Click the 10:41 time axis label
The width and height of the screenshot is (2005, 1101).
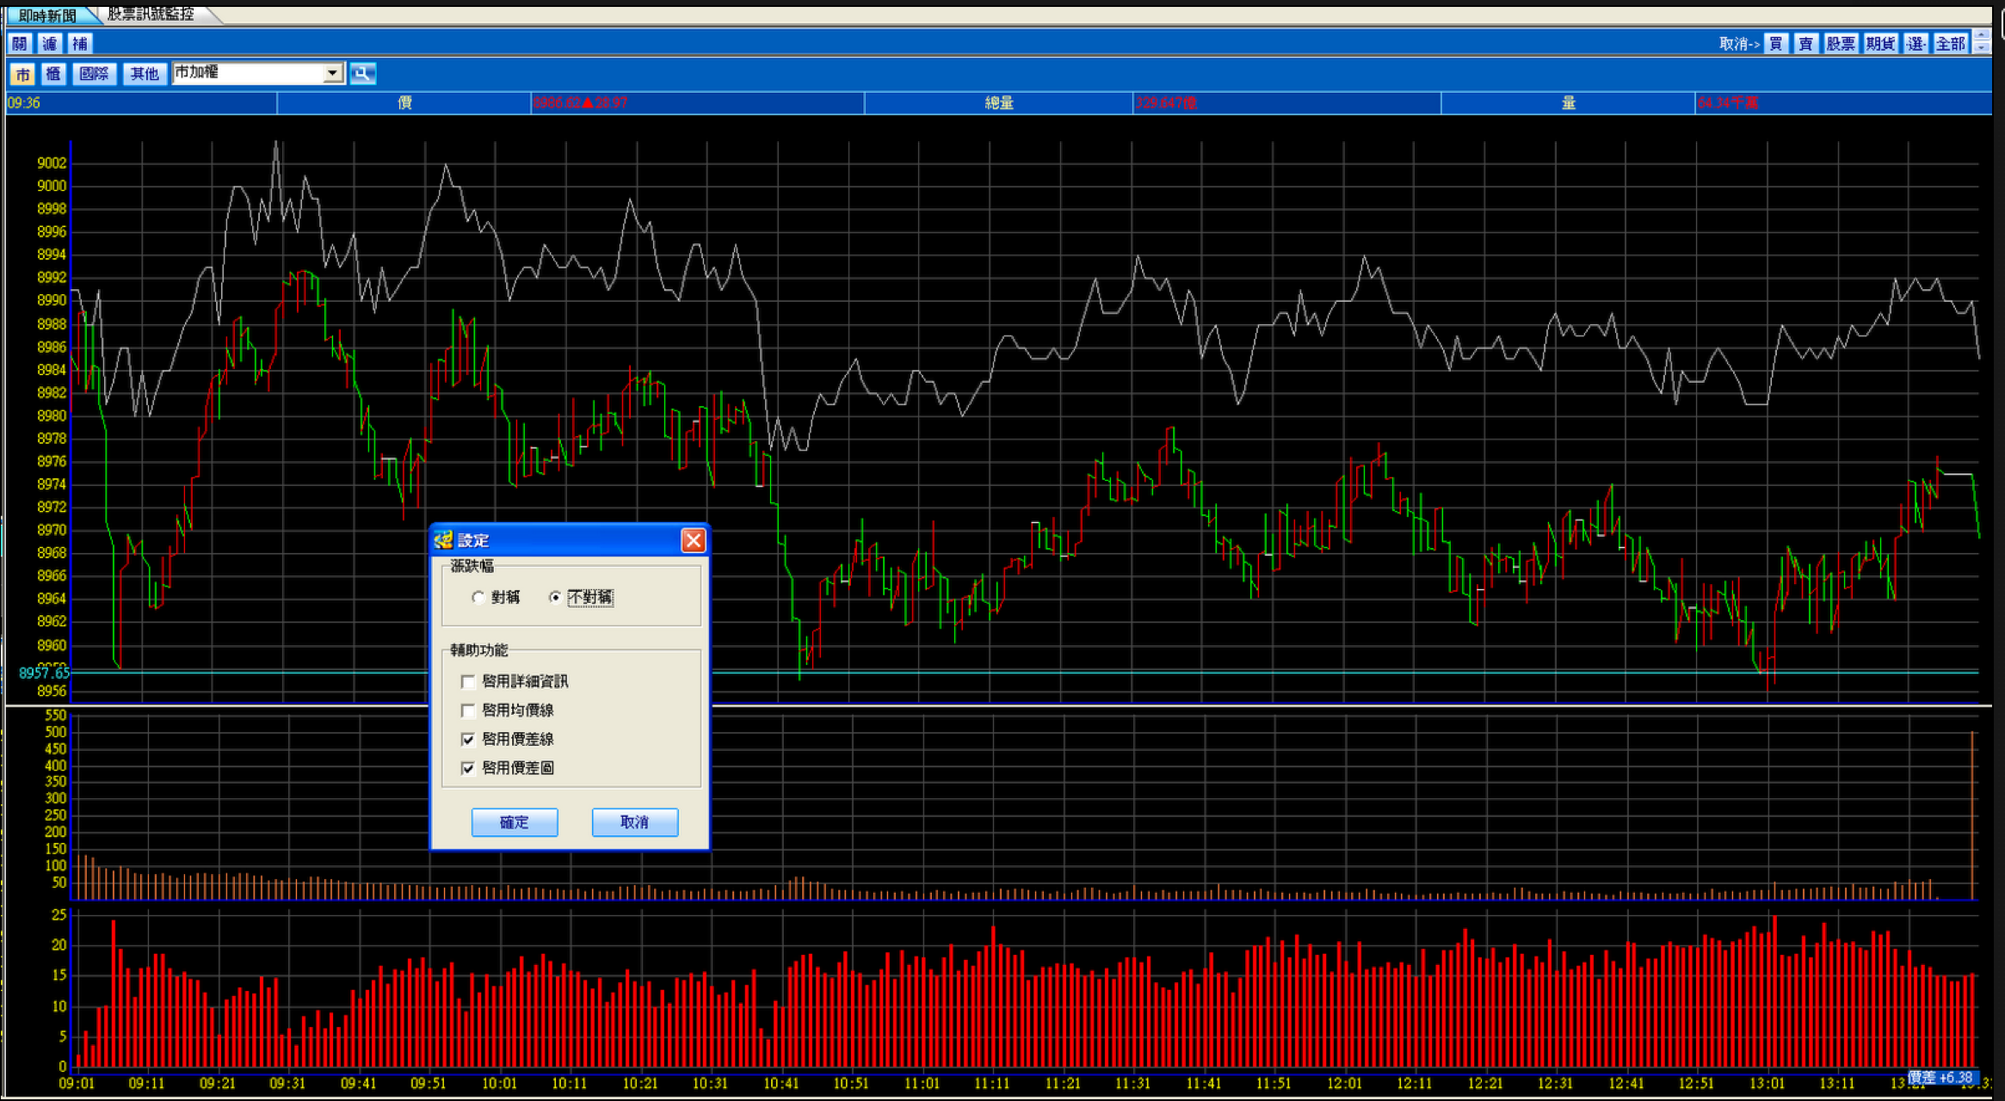(x=780, y=1084)
